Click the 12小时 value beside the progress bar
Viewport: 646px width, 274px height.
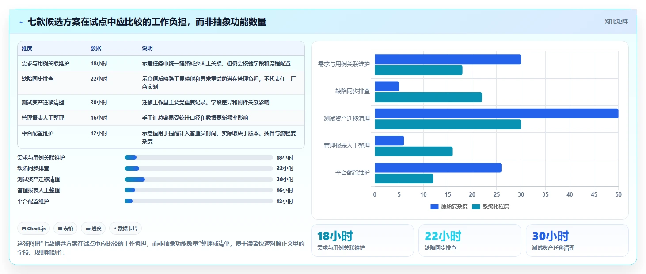[x=285, y=201]
